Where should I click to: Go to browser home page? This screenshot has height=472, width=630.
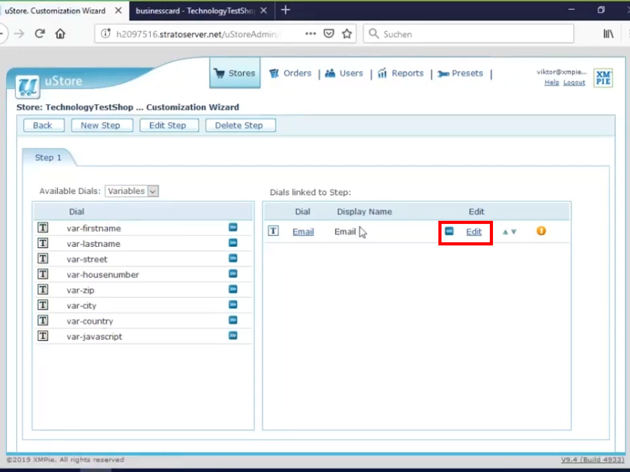[60, 34]
